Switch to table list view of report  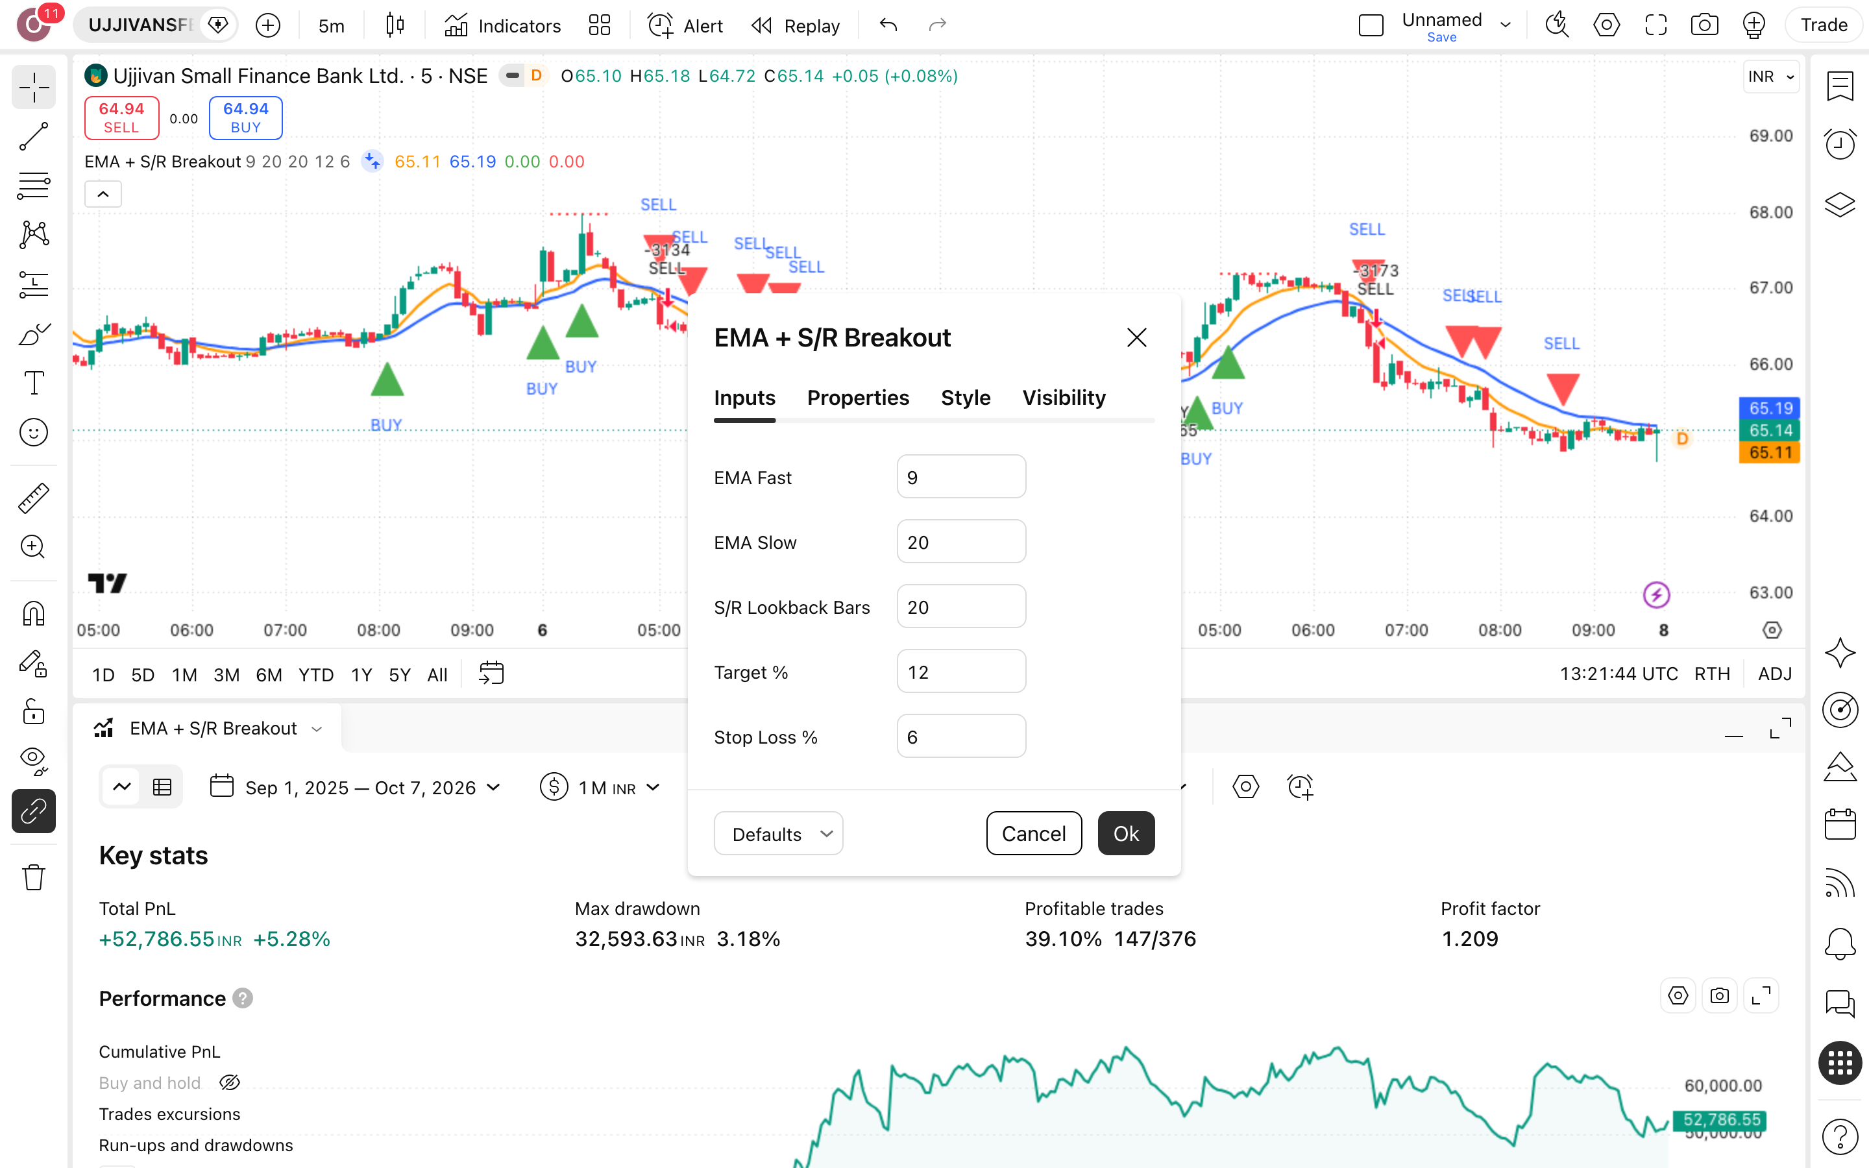(162, 787)
